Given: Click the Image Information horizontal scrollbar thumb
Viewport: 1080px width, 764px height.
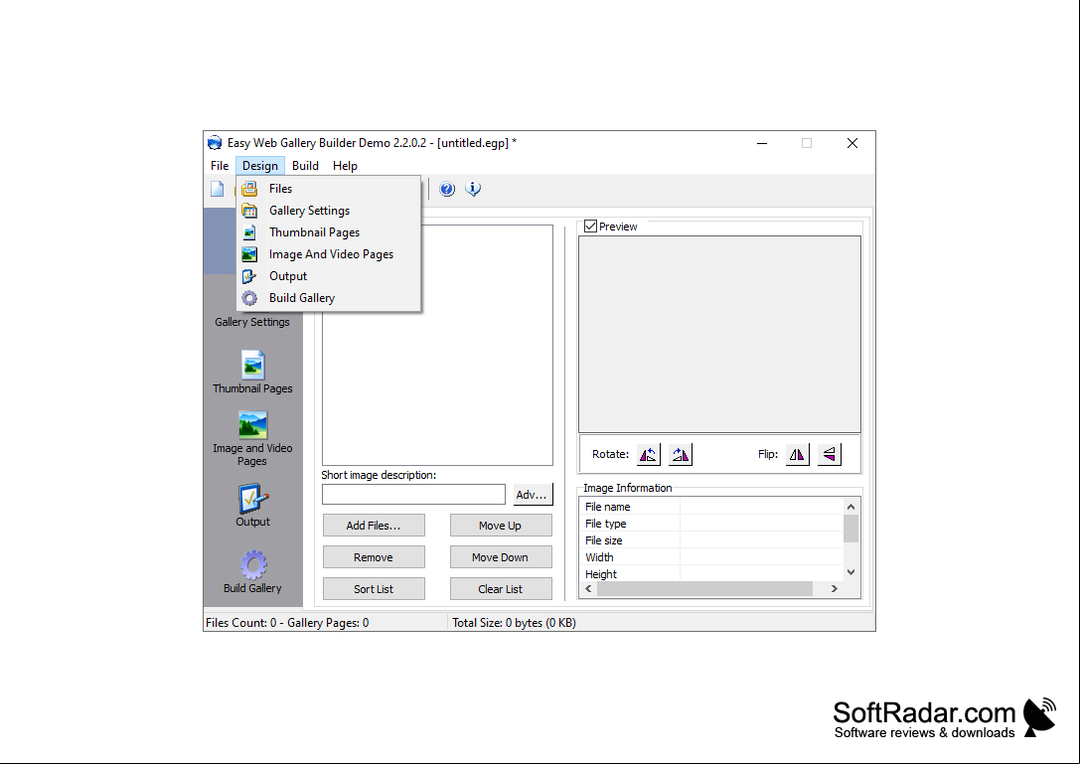Looking at the screenshot, I should [704, 589].
